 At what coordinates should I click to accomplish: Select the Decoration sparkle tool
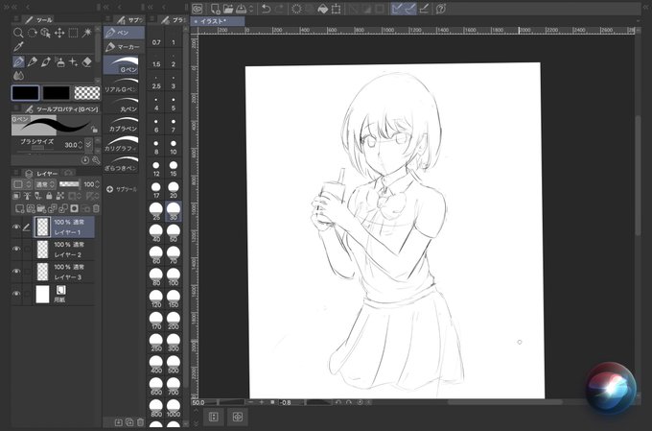[x=73, y=62]
